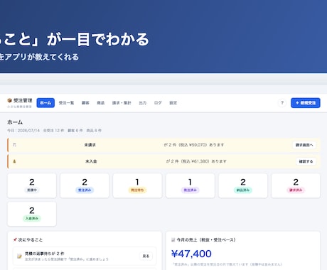Open the 設定 tab

[x=173, y=103]
